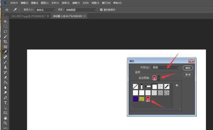Open the 帮助(H) menu

[117, 3]
